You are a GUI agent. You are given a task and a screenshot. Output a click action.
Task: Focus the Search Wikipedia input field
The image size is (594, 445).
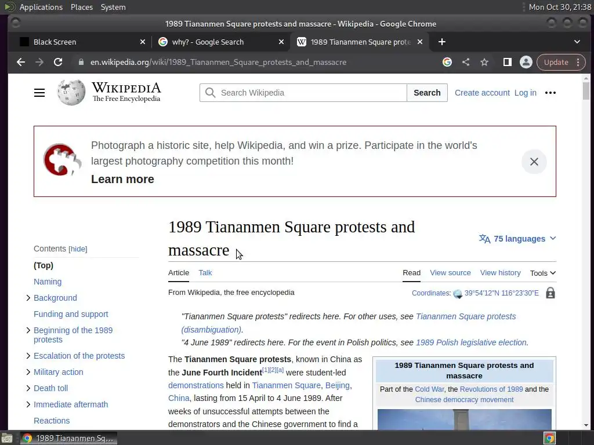303,93
